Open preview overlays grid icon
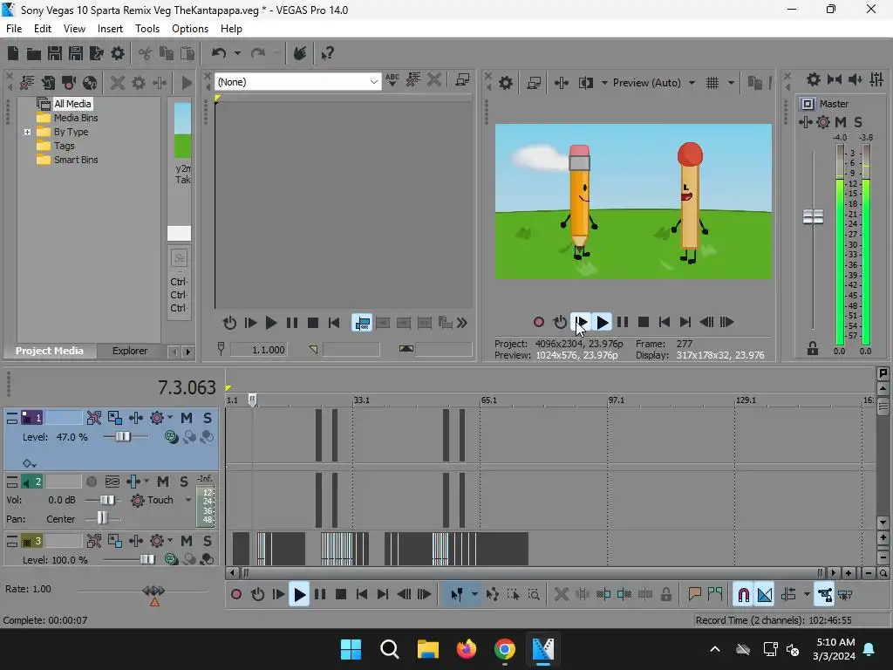 (712, 83)
